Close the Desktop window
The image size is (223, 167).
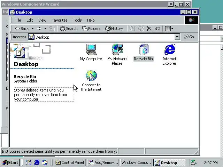(x=195, y=12)
